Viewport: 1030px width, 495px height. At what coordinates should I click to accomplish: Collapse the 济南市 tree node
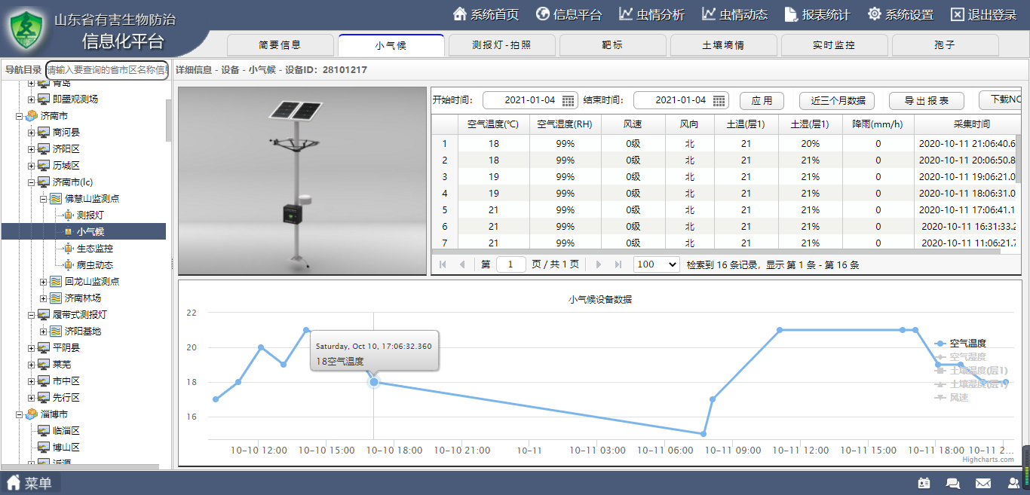(x=20, y=116)
